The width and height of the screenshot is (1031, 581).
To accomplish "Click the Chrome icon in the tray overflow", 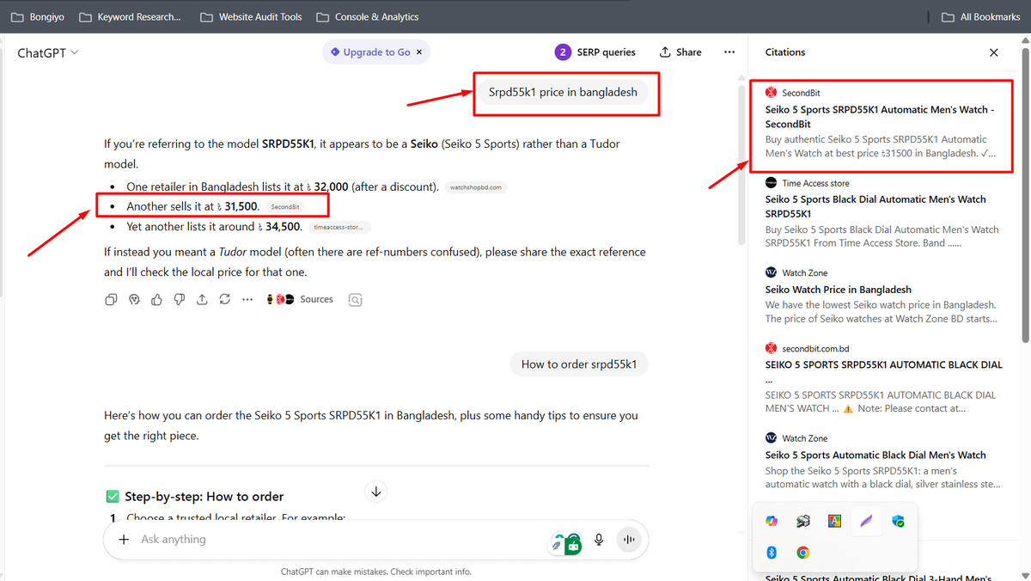I will pos(802,553).
